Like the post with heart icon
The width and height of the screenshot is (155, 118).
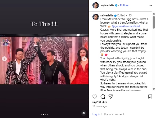(95, 97)
